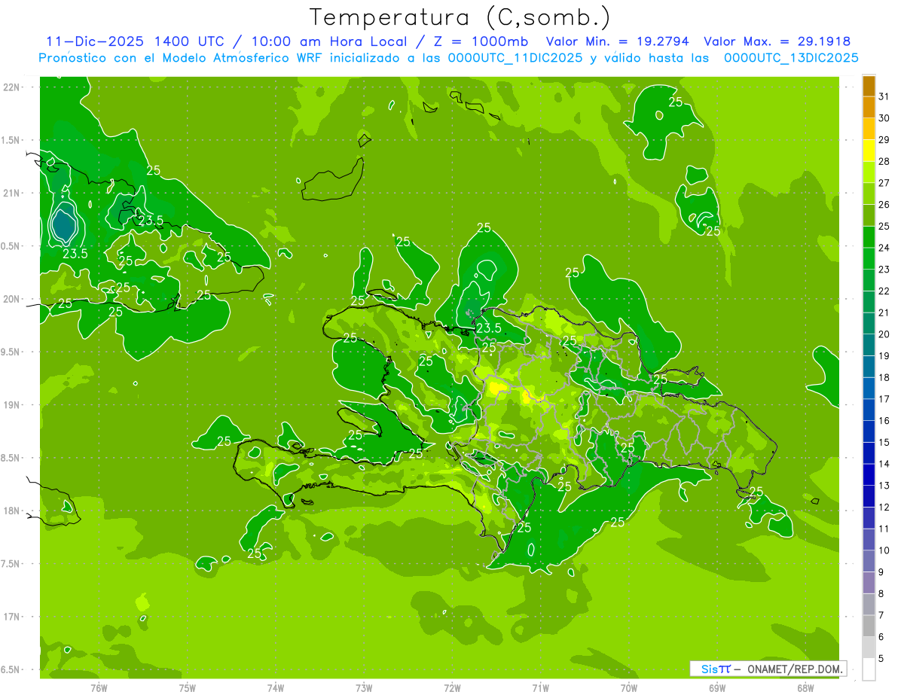The width and height of the screenshot is (904, 698).
Task: Click the "21N" latitude axis label
Action: click(x=12, y=193)
